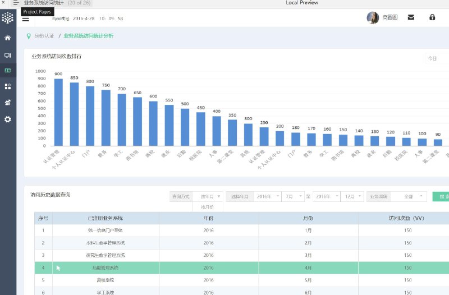449x295 pixels.
Task: Open the 按年月 query mode dropdown
Action: (x=208, y=196)
